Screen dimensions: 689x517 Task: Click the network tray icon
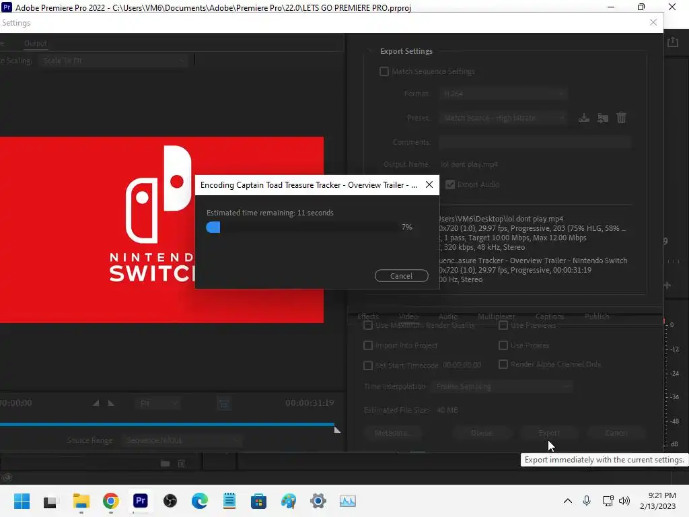pos(608,501)
